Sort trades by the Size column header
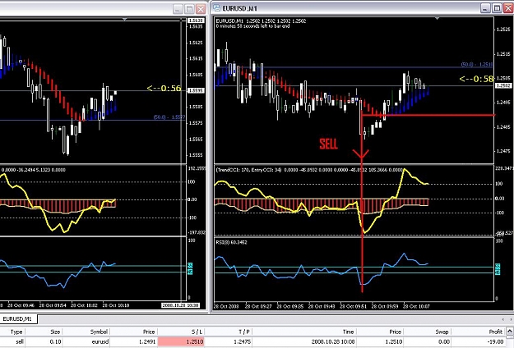Image resolution: width=514 pixels, height=348 pixels. 55,332
